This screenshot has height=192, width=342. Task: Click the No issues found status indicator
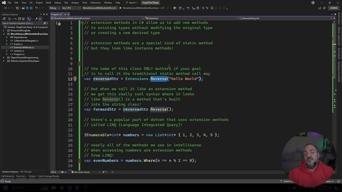[x=81, y=172]
